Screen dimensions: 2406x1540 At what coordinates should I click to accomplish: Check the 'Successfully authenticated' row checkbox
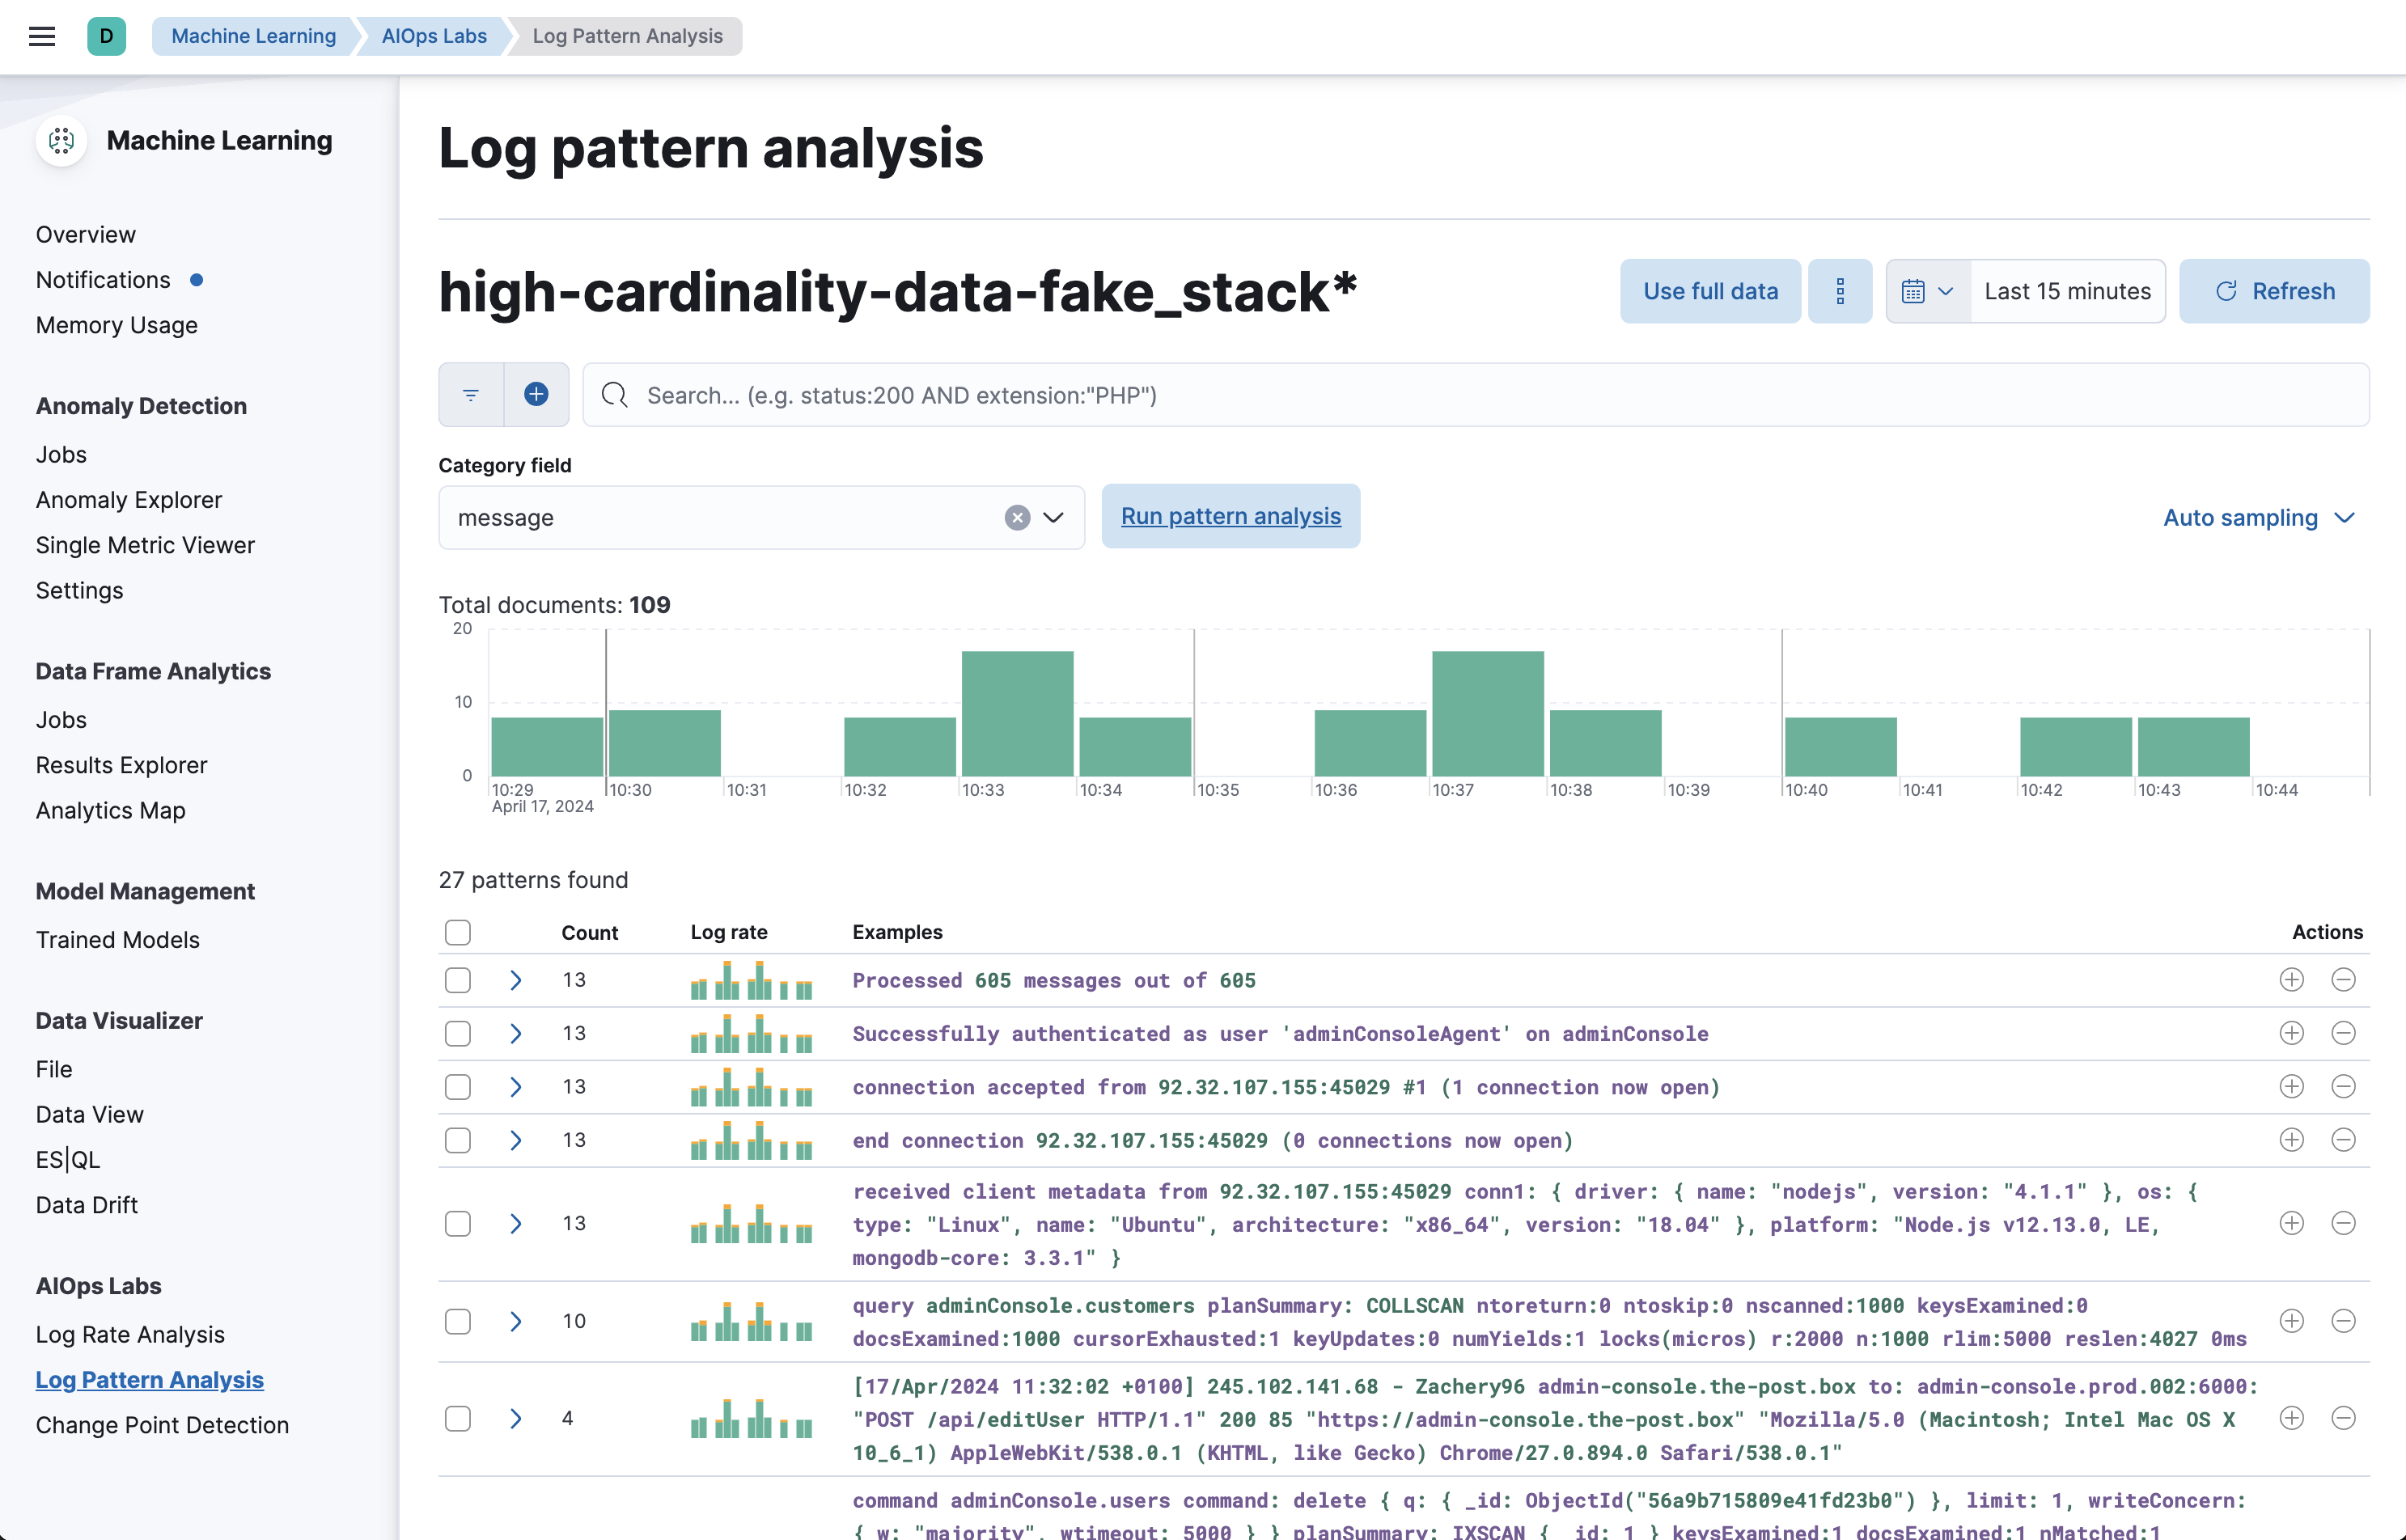[x=458, y=1033]
